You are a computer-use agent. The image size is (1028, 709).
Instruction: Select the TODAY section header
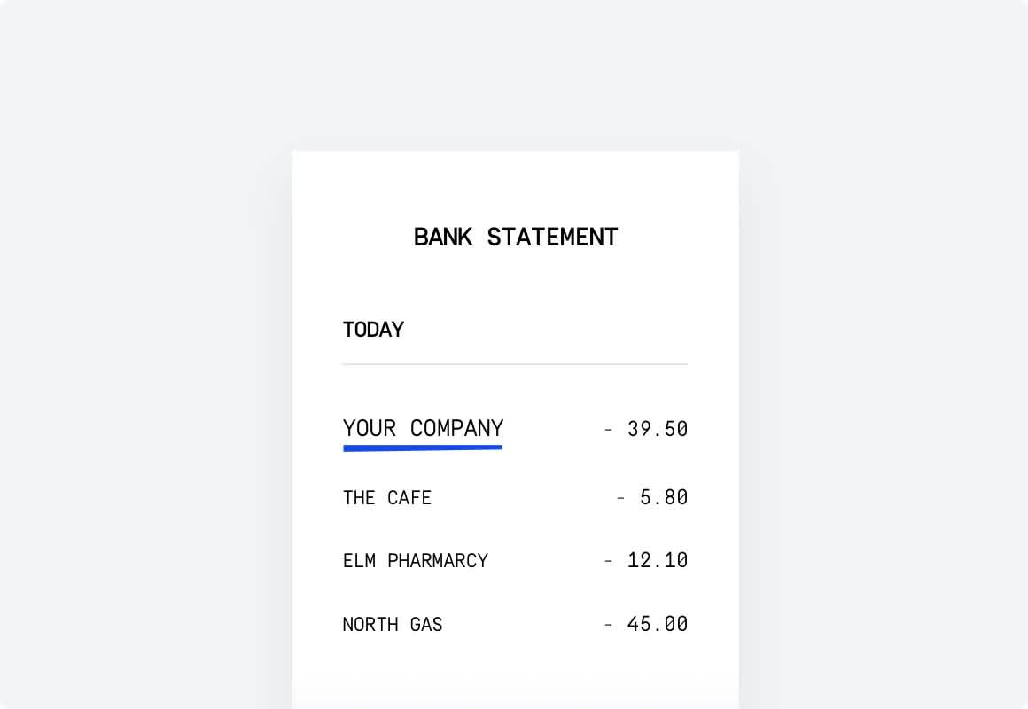(373, 330)
